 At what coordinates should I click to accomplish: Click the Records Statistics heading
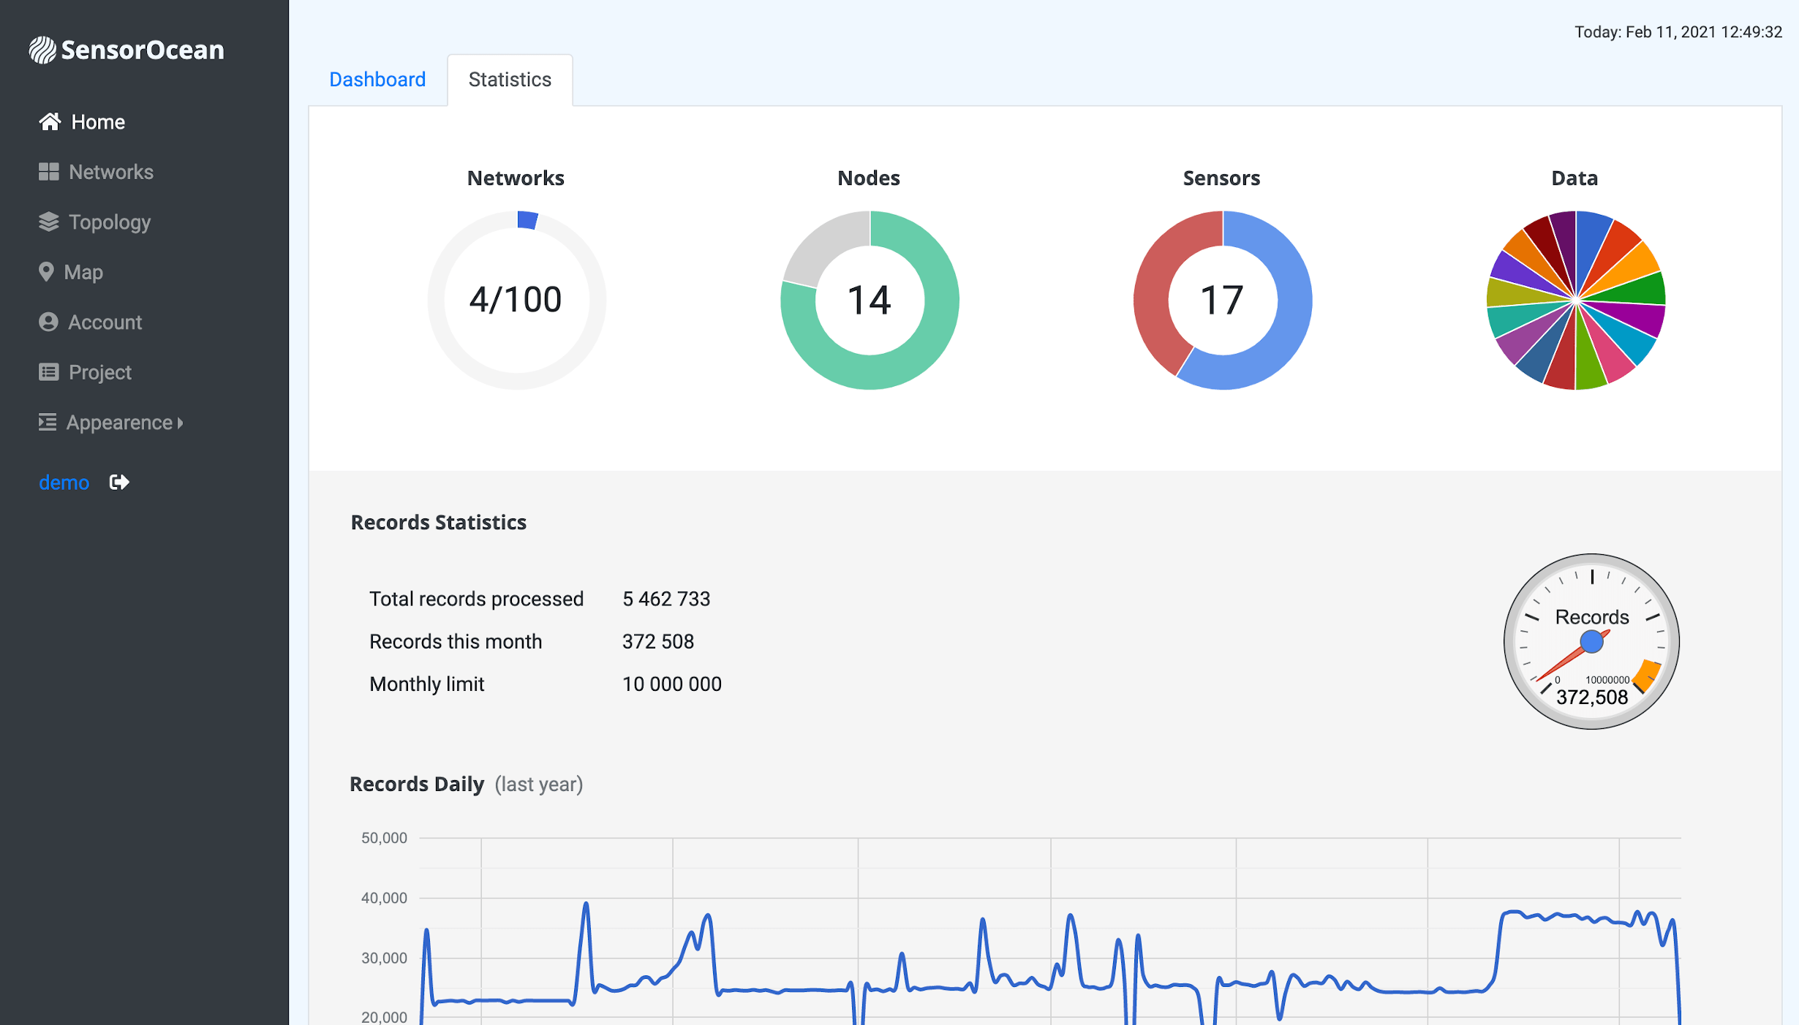click(439, 522)
